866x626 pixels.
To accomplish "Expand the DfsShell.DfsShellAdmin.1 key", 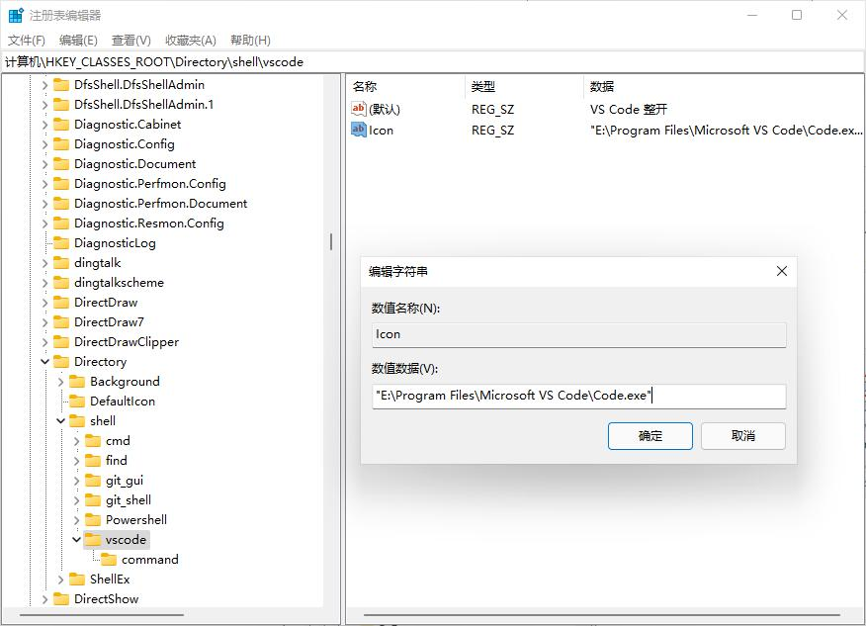I will [45, 105].
